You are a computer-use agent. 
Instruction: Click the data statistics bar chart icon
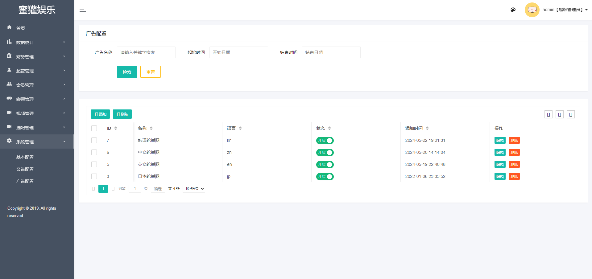coord(9,42)
